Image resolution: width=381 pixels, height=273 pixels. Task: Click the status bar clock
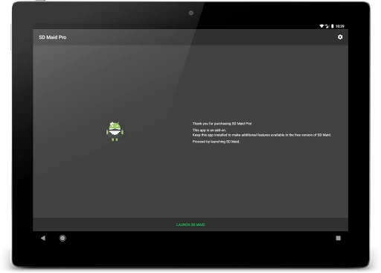coord(340,26)
